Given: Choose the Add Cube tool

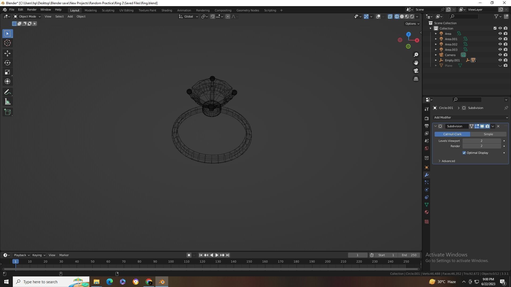Looking at the screenshot, I should coord(7,112).
